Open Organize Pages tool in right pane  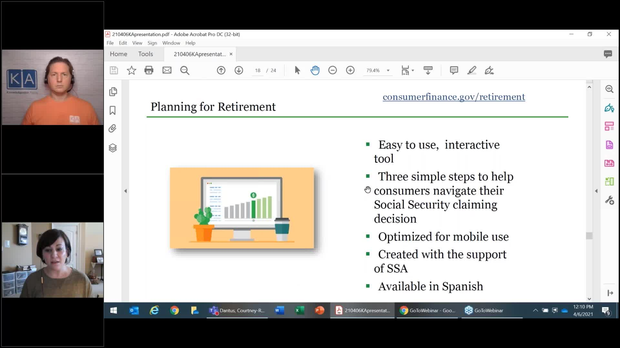pyautogui.click(x=609, y=126)
